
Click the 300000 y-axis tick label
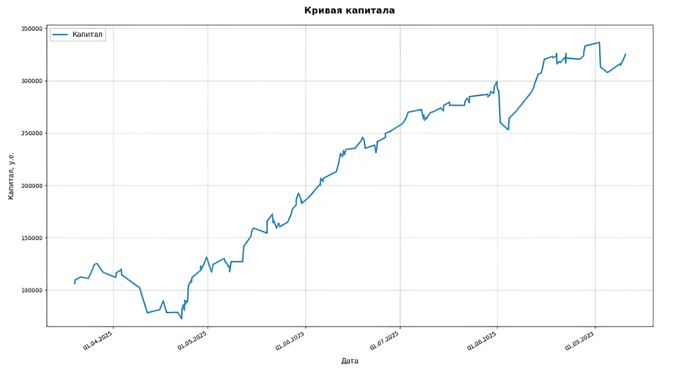point(30,81)
